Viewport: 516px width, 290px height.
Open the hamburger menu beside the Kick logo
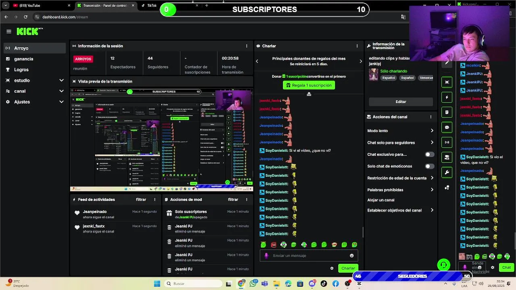click(8, 31)
